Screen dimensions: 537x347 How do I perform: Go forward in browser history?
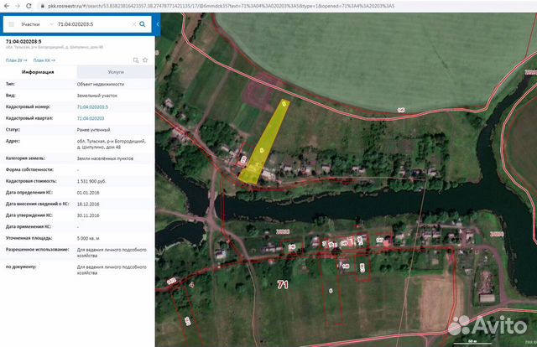click(x=17, y=5)
